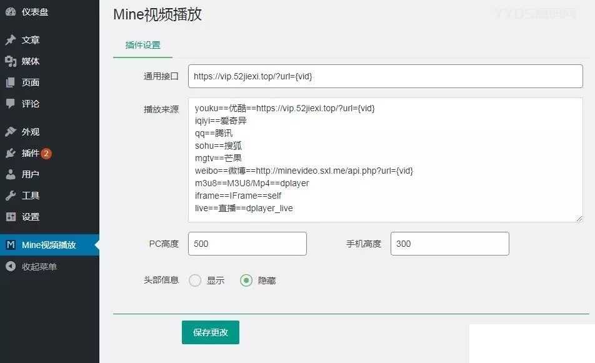Click the 保存更改 button
The image size is (595, 363).
210,332
